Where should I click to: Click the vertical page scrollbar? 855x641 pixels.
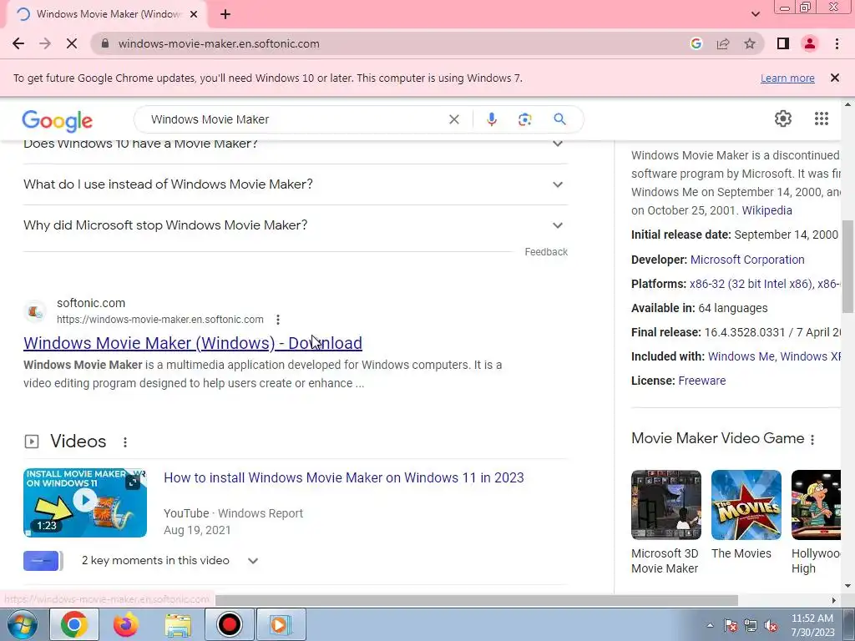pos(847,266)
